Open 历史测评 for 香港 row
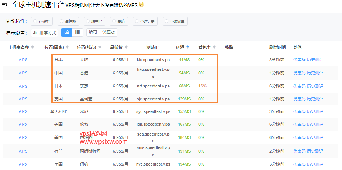Screen dimensions: 342x170 (315, 73)
